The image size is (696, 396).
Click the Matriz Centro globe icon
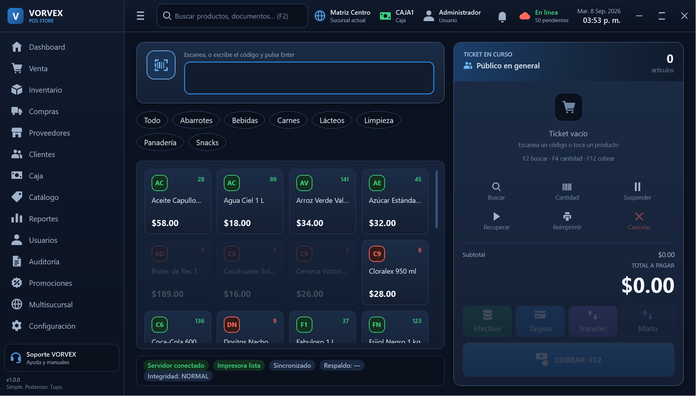coord(320,16)
